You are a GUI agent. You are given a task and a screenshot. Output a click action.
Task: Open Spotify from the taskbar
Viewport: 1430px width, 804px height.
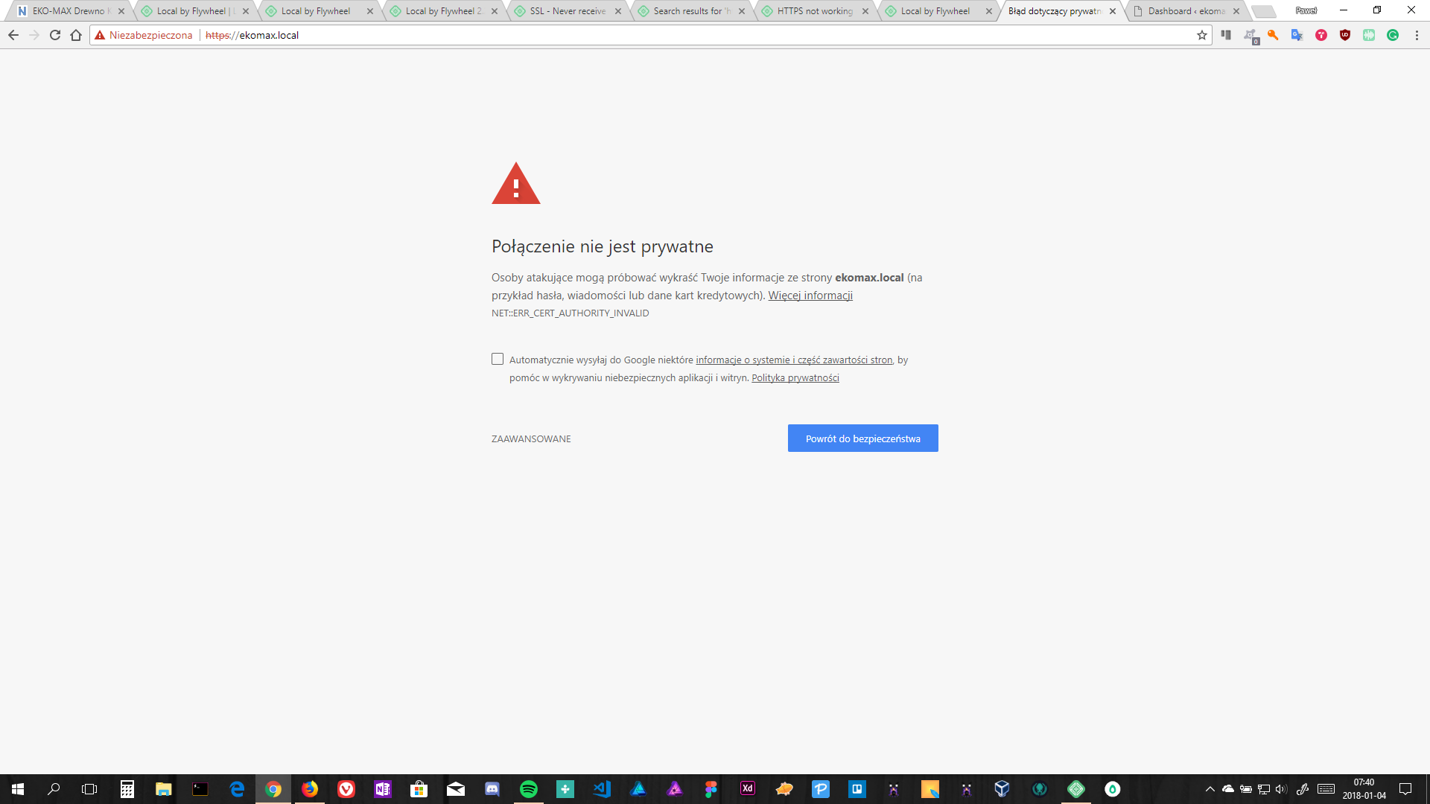click(529, 789)
